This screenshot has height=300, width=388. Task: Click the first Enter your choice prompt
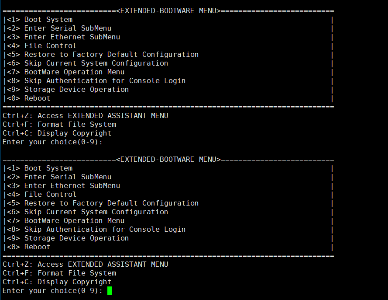[55, 142]
